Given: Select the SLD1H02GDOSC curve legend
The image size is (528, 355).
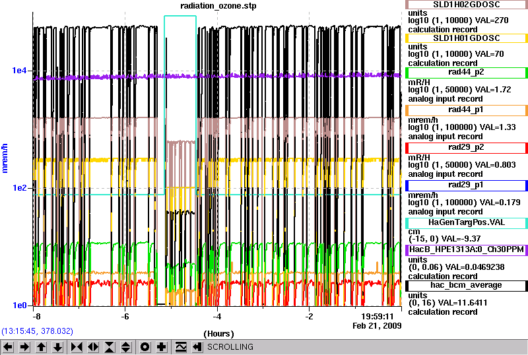Looking at the screenshot, I should 467,5.
